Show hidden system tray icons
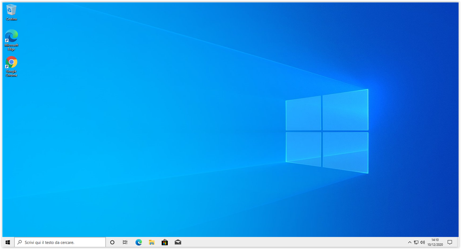Viewport: 461px width, 249px height. click(x=409, y=243)
